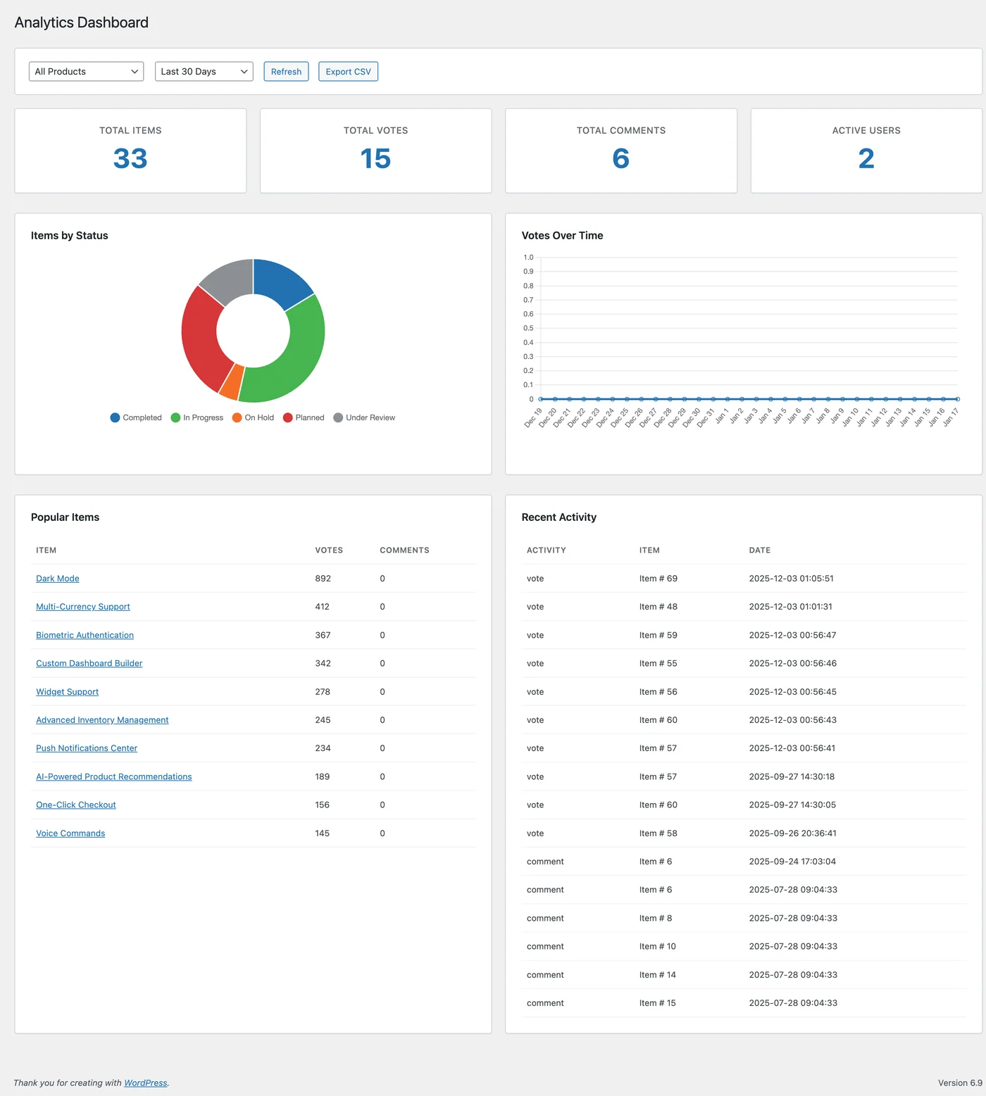986x1096 pixels.
Task: Click the Refresh button
Action: click(286, 71)
